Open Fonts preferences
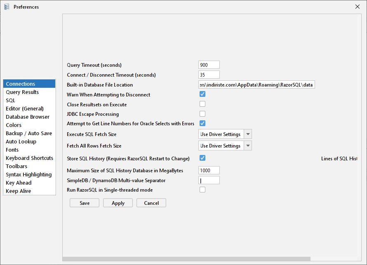The image size is (367, 265). (29, 150)
